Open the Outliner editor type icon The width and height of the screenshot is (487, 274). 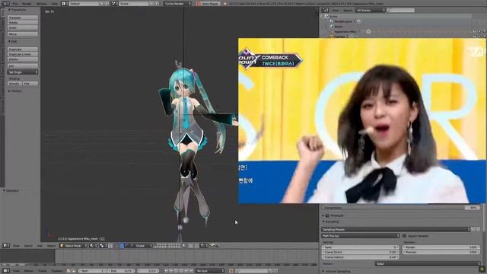pyautogui.click(x=325, y=10)
